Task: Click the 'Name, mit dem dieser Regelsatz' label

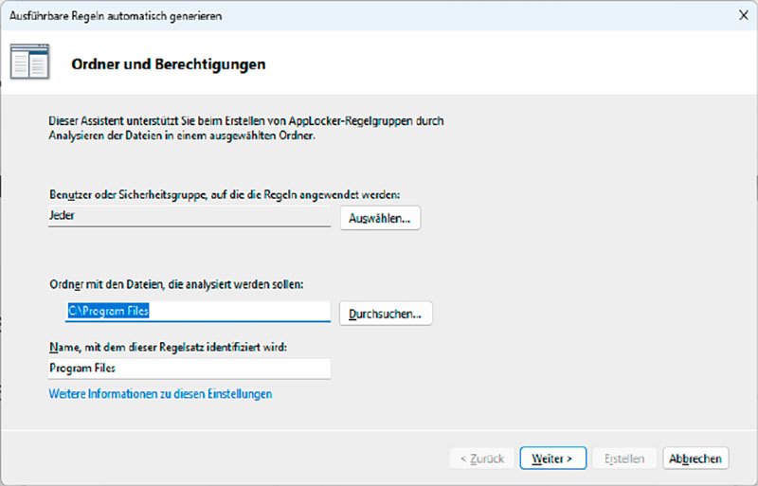Action: tap(166, 348)
